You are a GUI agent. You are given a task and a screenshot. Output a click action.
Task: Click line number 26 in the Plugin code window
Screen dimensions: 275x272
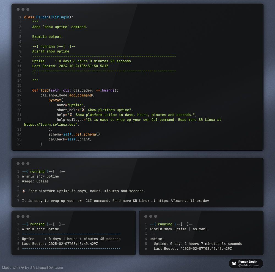(x=19, y=144)
